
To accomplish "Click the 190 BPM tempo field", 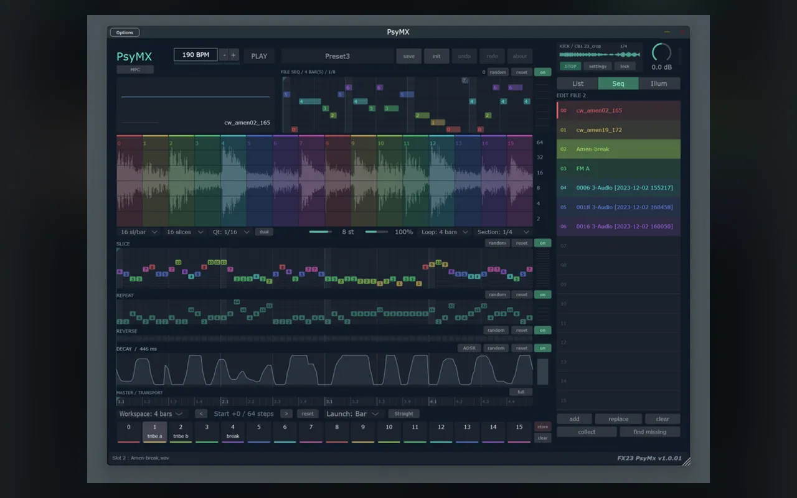I will [x=196, y=55].
